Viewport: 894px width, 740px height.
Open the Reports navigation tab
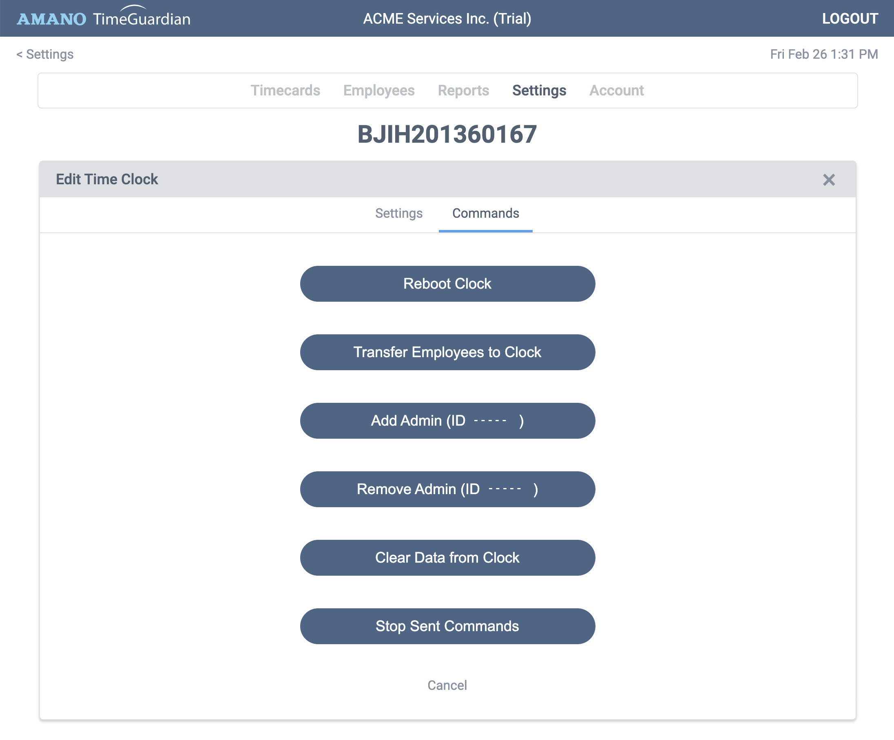pyautogui.click(x=463, y=90)
